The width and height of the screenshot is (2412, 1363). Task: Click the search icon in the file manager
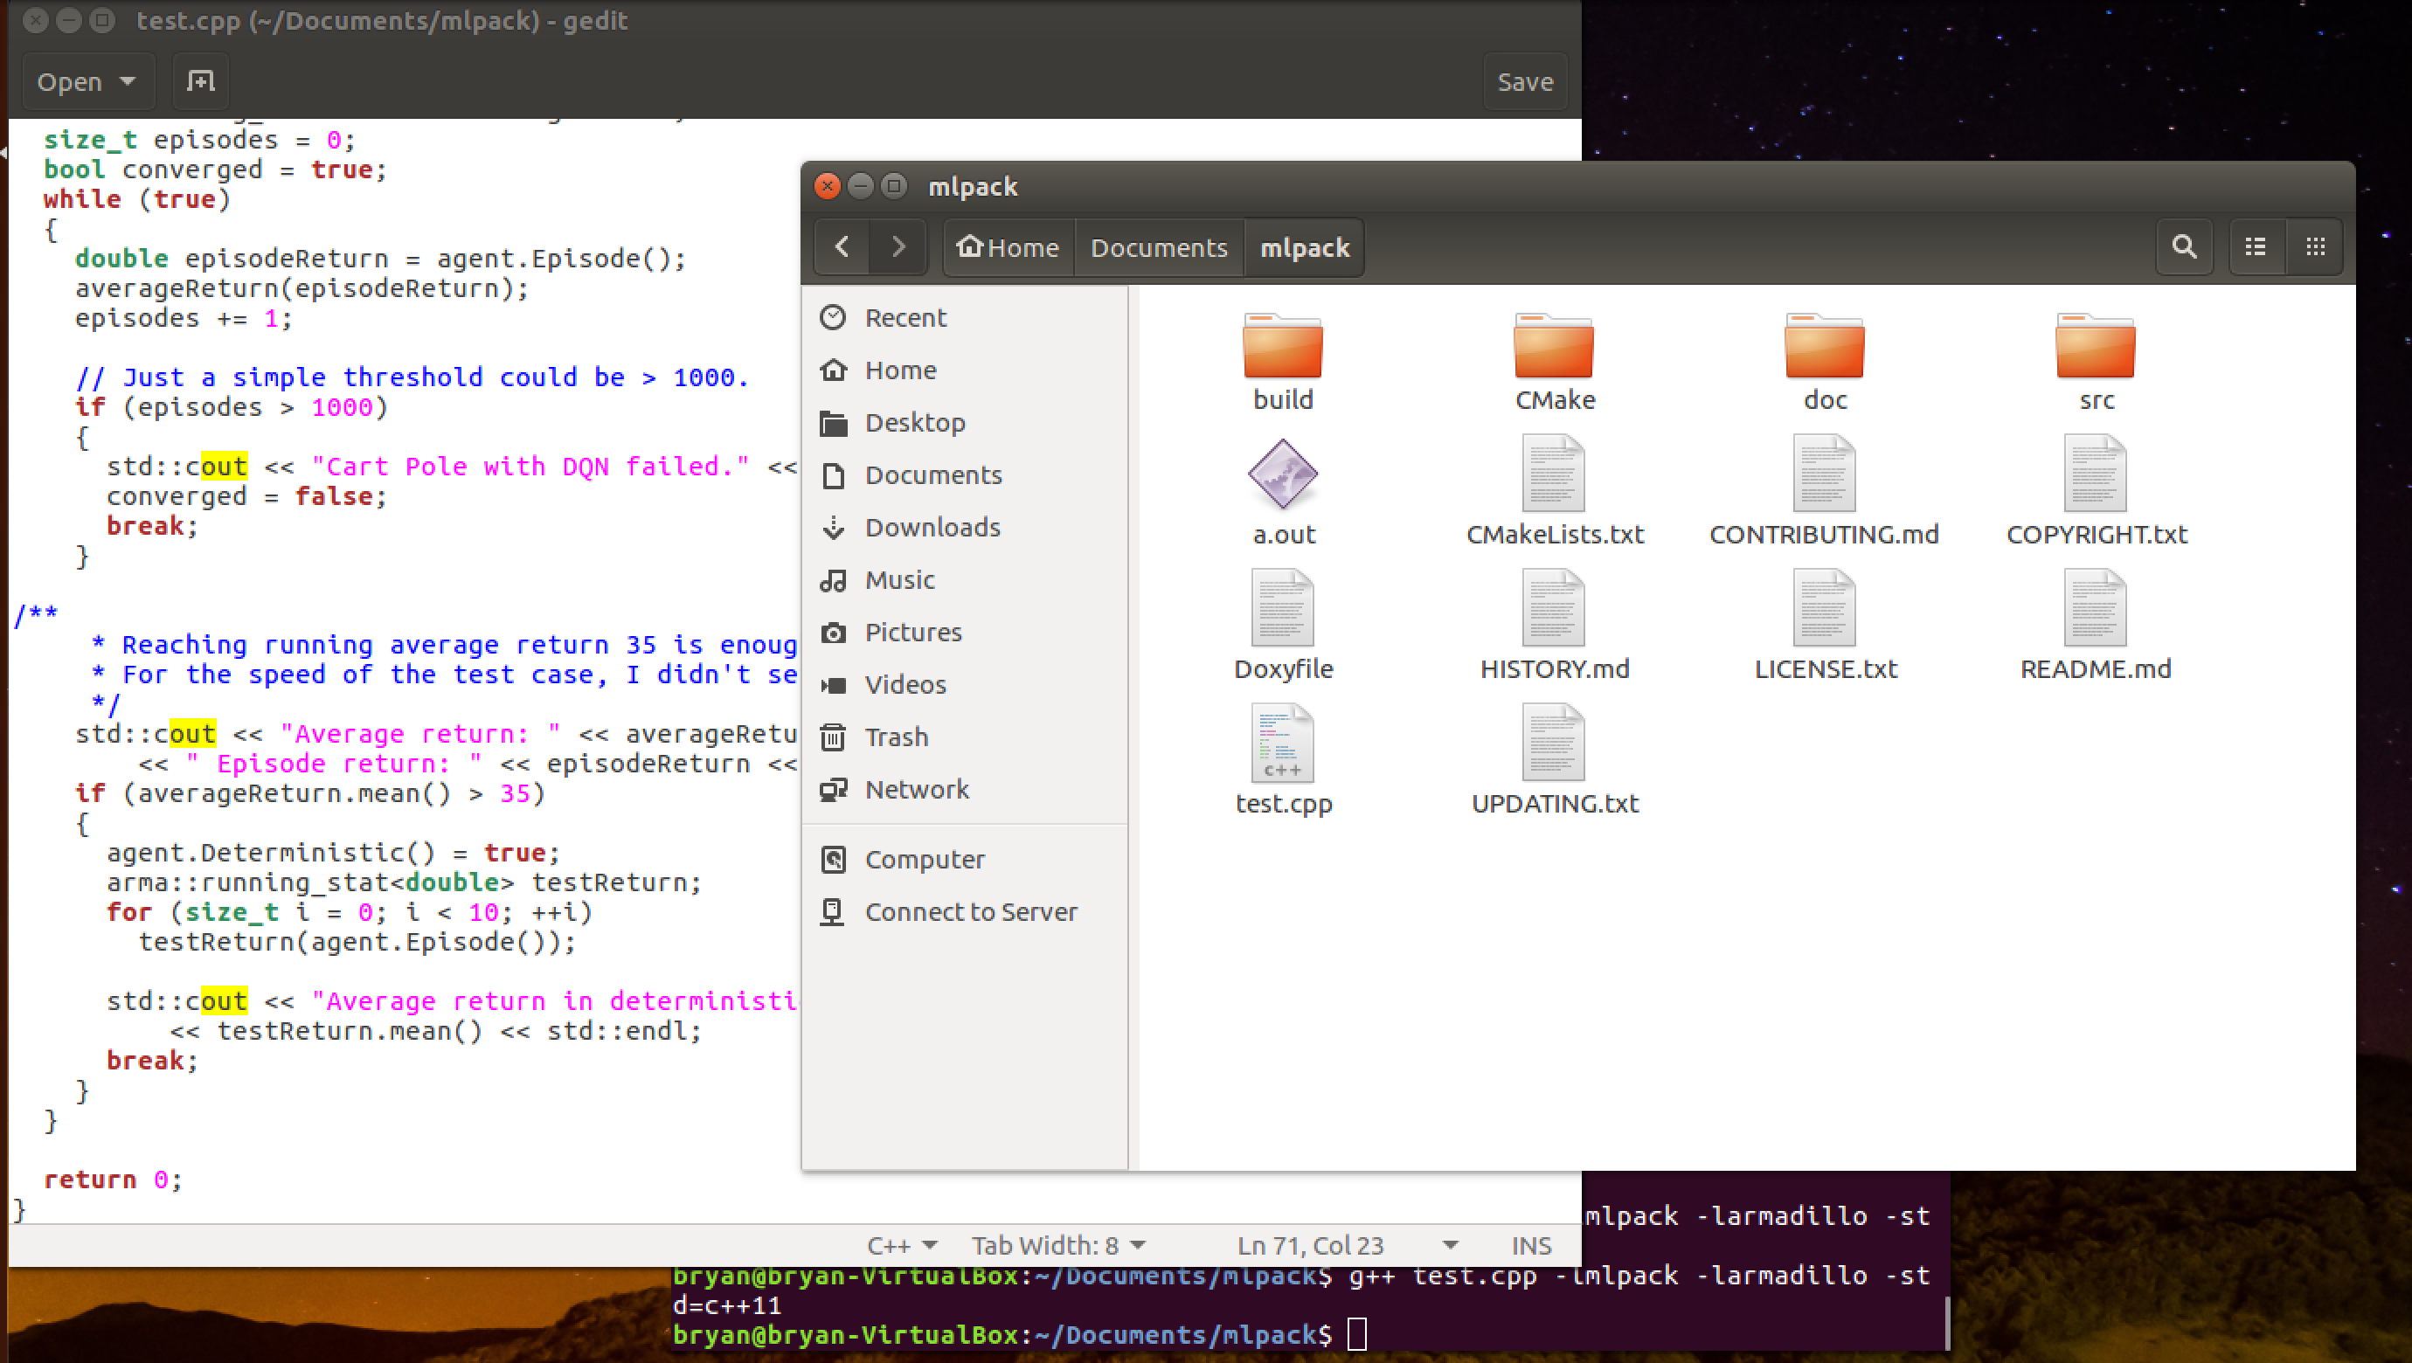[x=2184, y=247]
